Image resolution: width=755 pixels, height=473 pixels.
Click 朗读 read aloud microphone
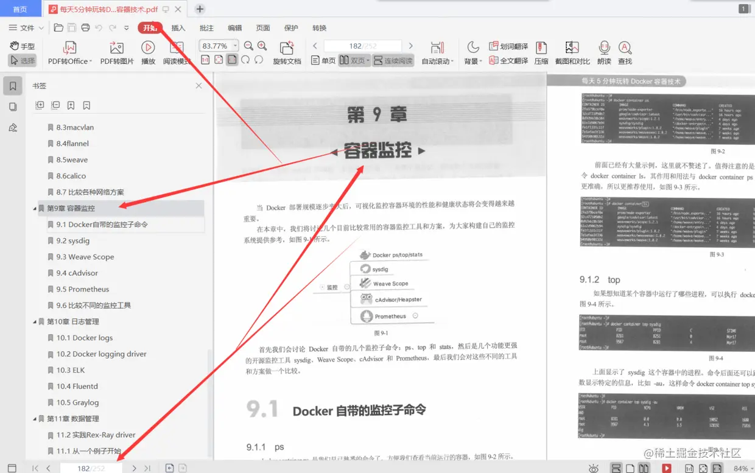(604, 54)
